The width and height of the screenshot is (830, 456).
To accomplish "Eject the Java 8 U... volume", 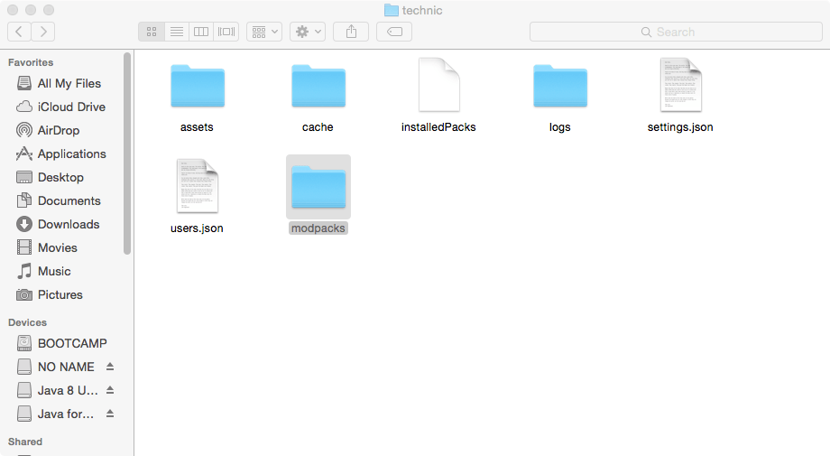I will click(x=110, y=390).
